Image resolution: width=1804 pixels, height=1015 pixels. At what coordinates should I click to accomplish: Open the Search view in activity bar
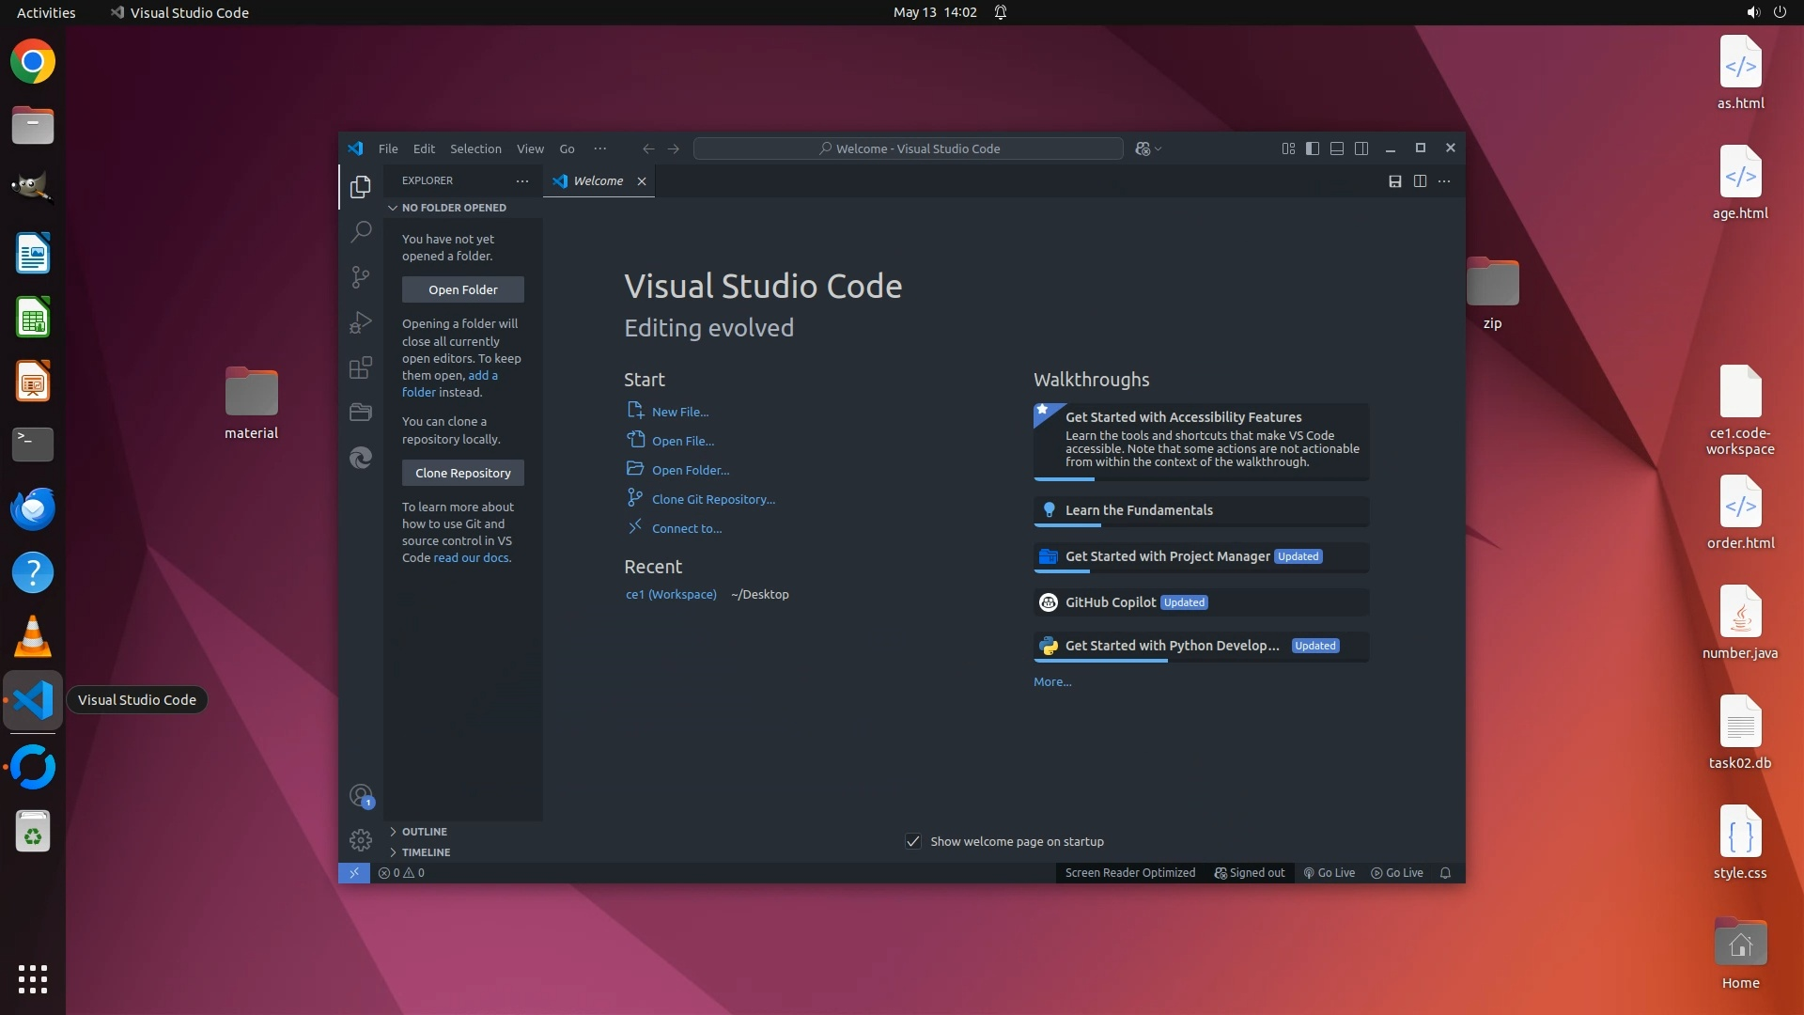click(x=361, y=231)
